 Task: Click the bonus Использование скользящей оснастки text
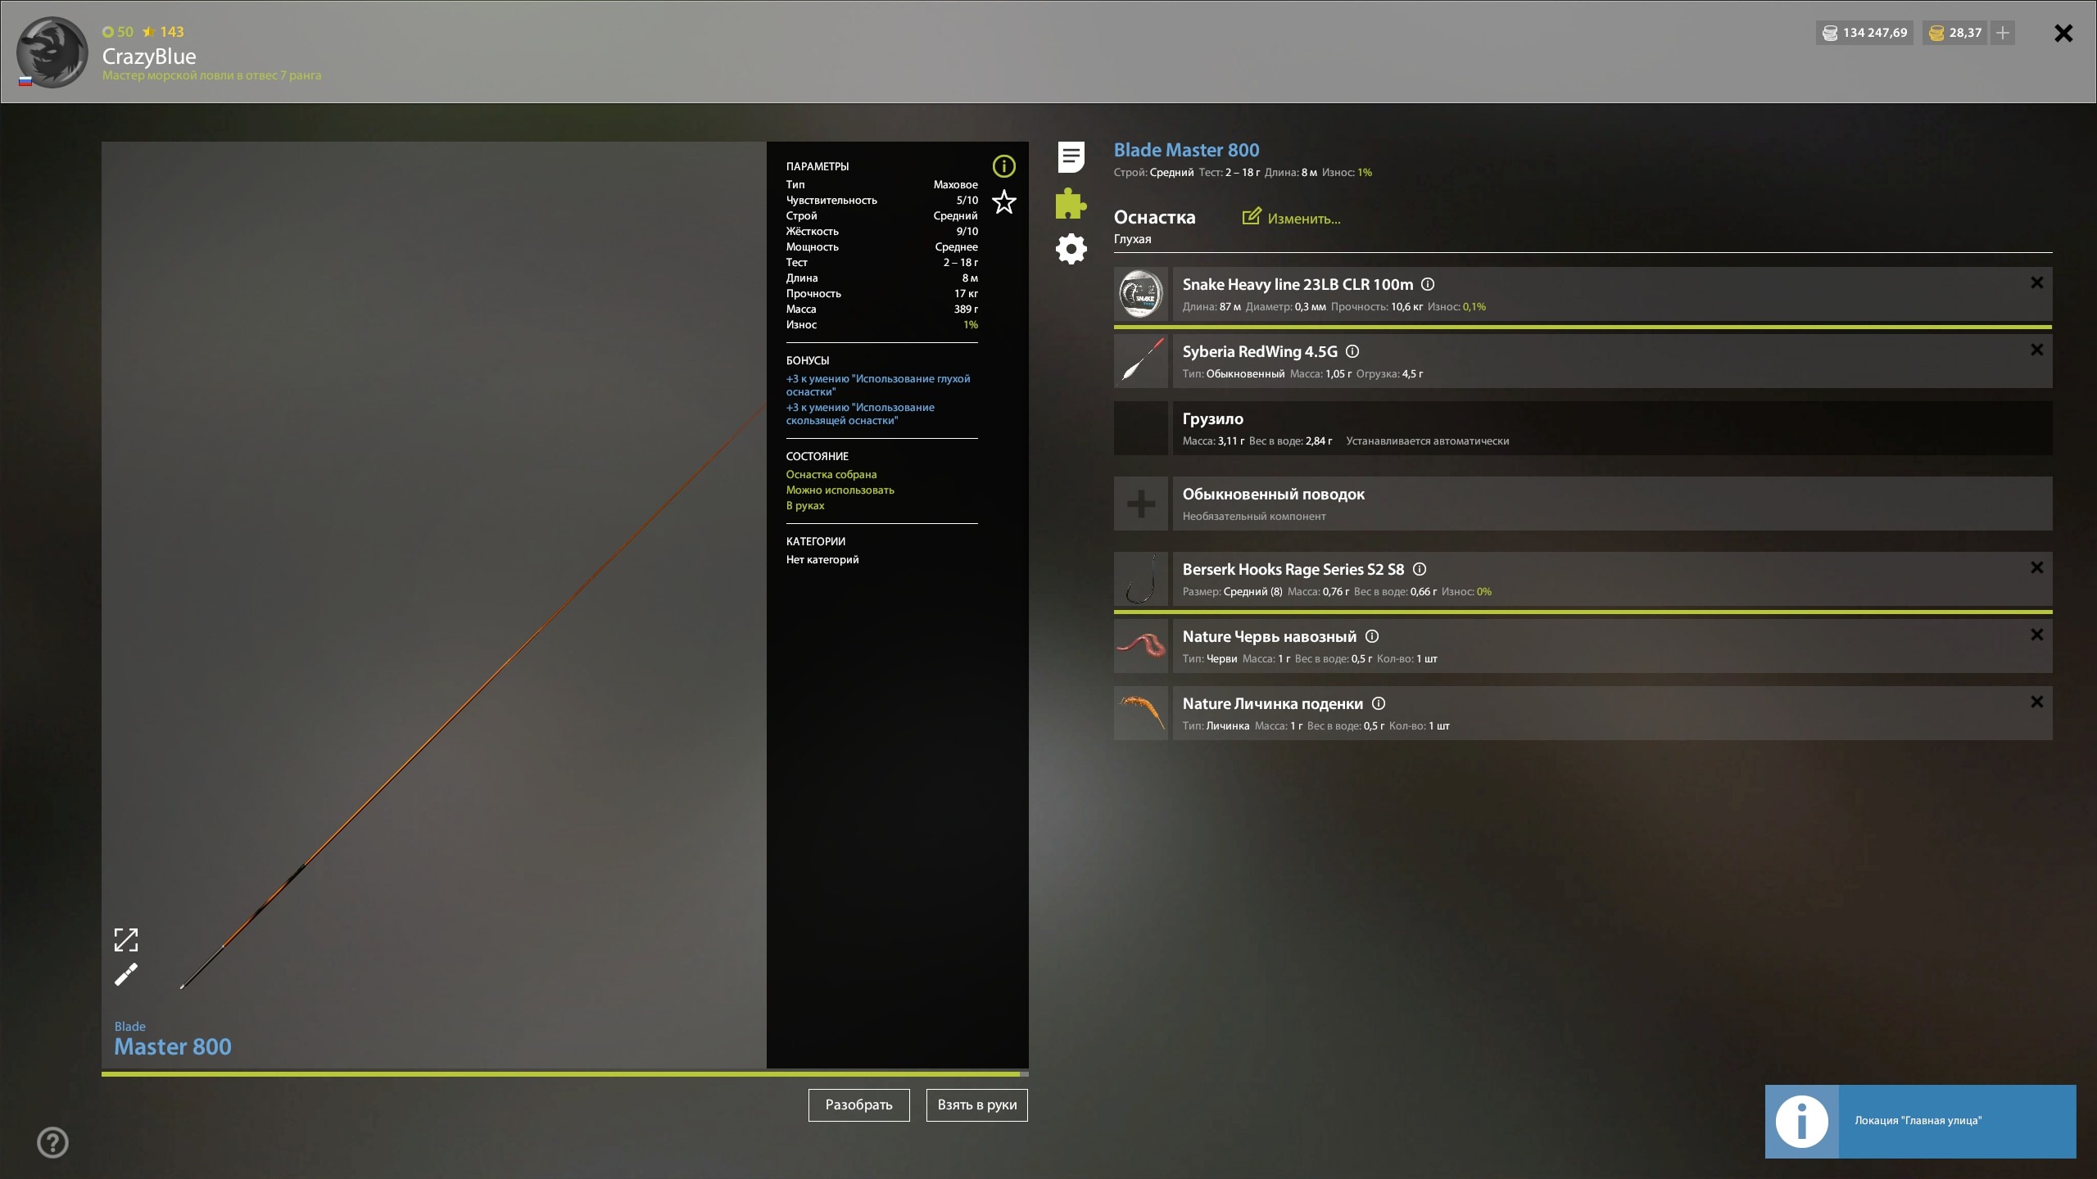860,413
